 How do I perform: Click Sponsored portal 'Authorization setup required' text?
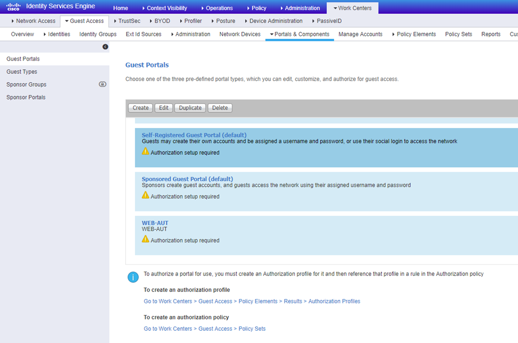(185, 197)
